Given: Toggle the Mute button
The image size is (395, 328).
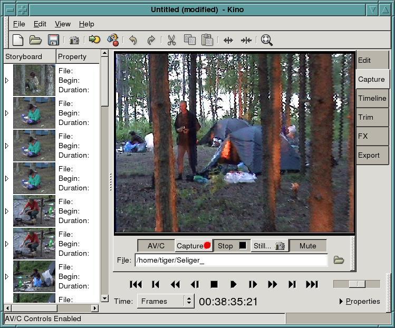Looking at the screenshot, I should [307, 246].
